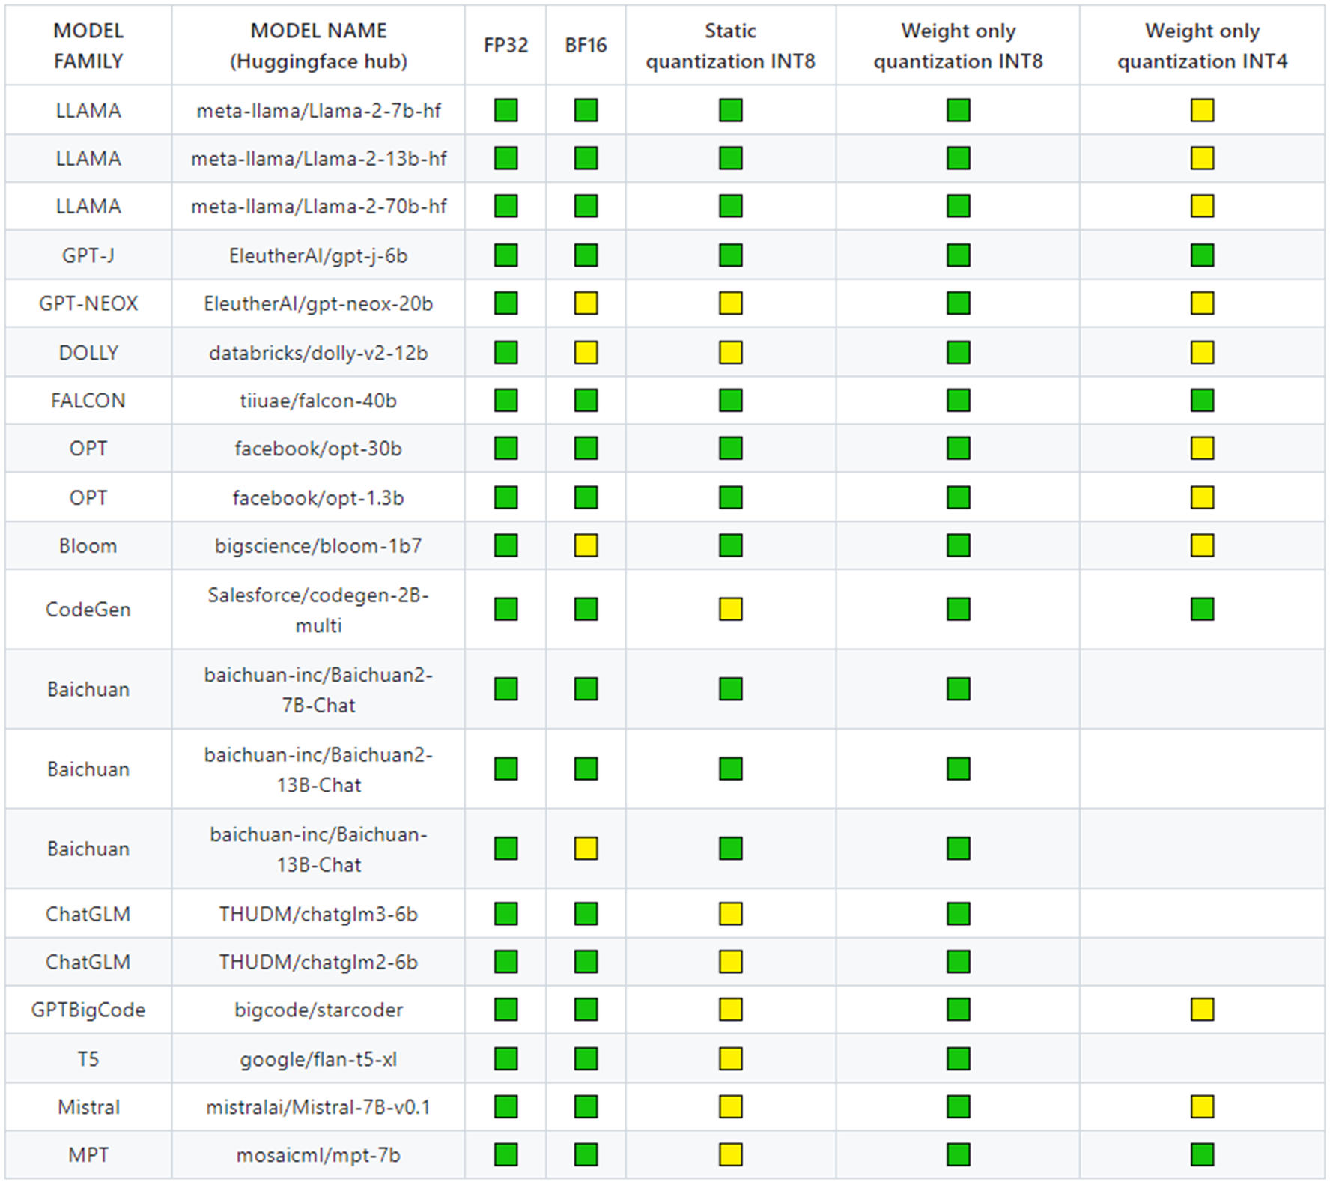Select model name facebook/opt-30b
The width and height of the screenshot is (1333, 1185).
coord(318,449)
